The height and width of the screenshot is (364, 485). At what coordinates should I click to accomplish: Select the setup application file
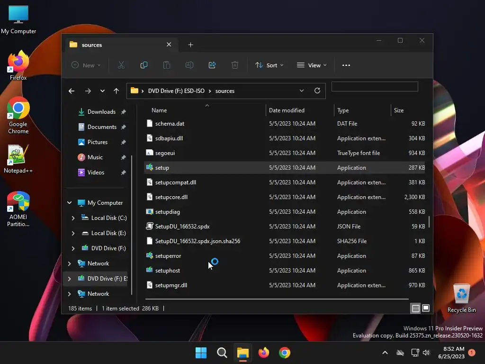click(285, 168)
